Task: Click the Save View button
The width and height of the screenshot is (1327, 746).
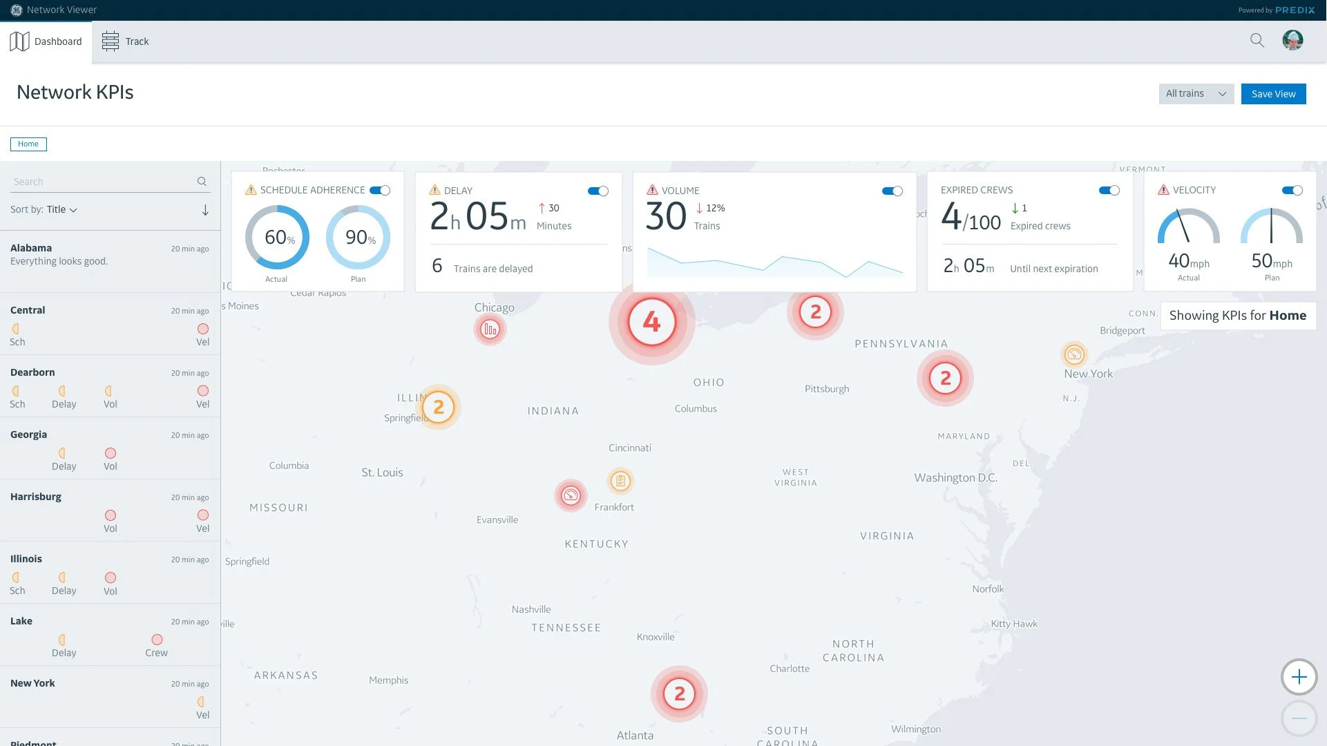Action: point(1273,94)
